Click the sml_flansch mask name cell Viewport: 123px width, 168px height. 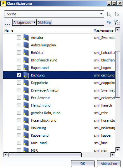click(x=103, y=105)
